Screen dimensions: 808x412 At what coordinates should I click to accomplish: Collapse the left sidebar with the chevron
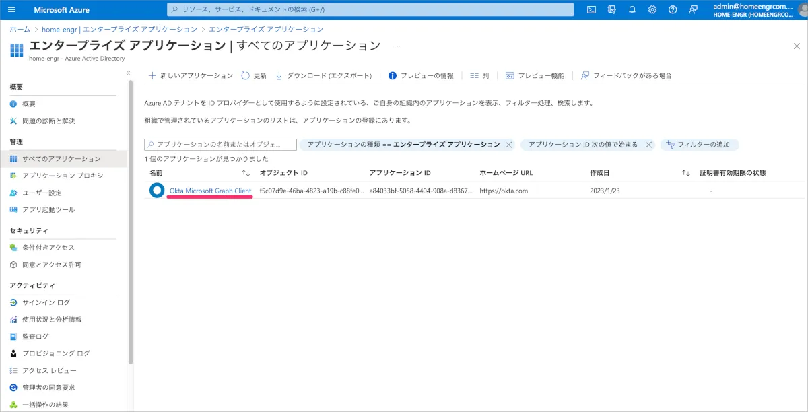point(128,73)
